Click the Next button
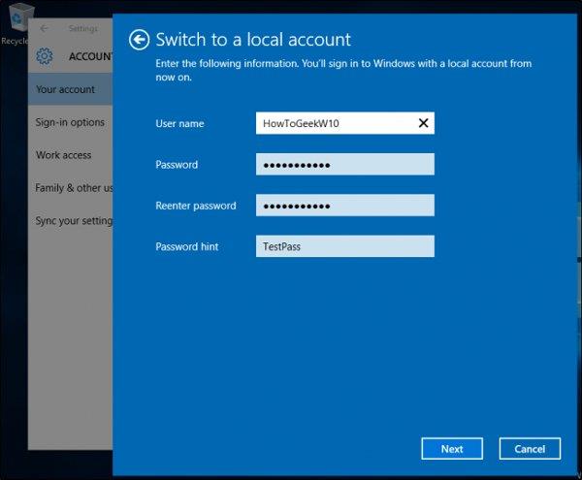This screenshot has width=582, height=480. 452,449
